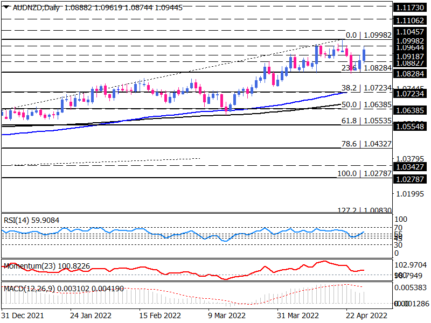This screenshot has height=323, width=431.
Task: Click the Momentum(23) 100.8226 indicator label
Action: 47,266
